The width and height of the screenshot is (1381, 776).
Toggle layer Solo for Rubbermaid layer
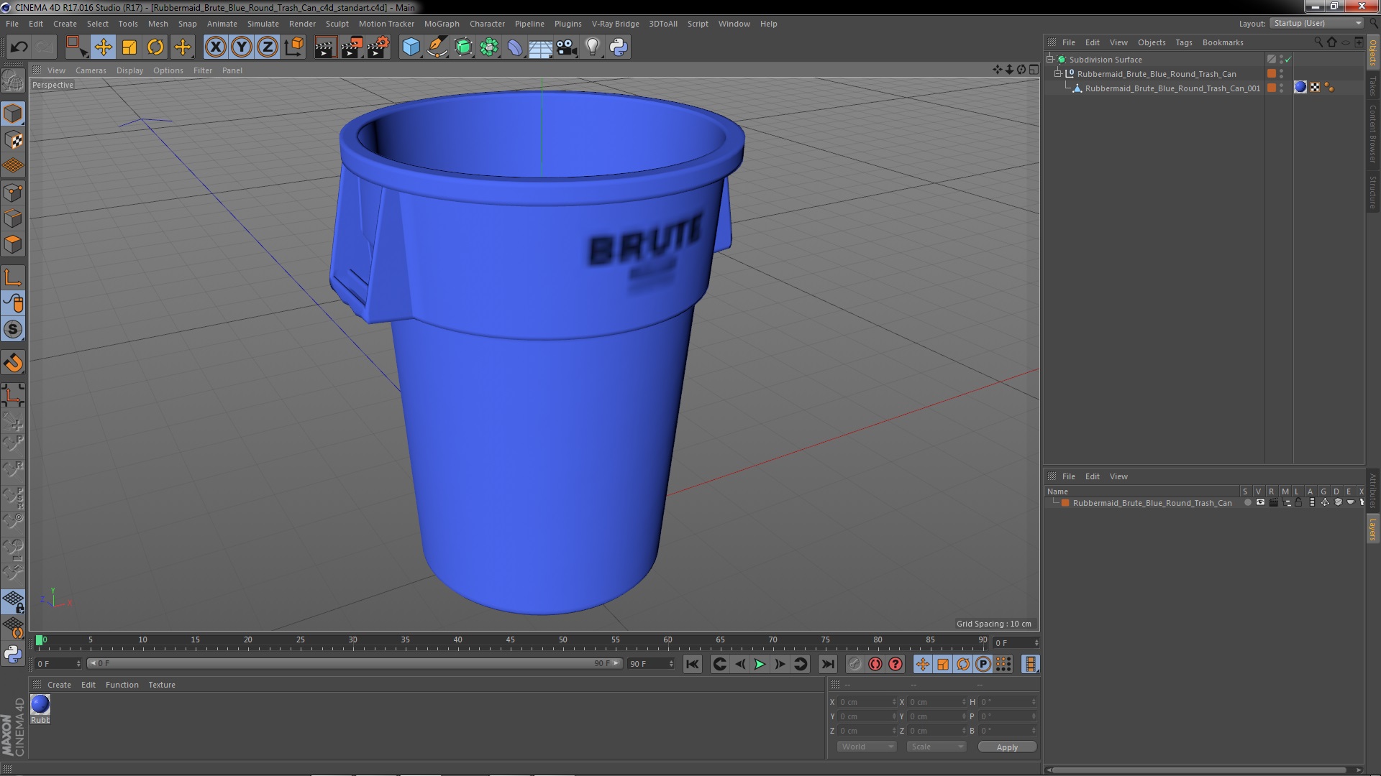(1247, 503)
